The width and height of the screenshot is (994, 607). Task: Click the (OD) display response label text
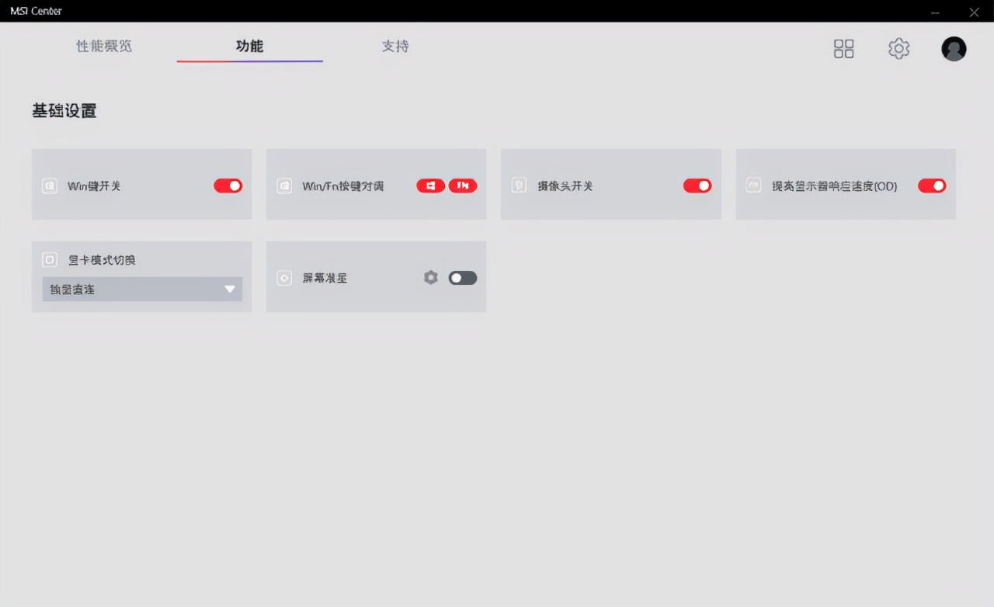pyautogui.click(x=835, y=186)
